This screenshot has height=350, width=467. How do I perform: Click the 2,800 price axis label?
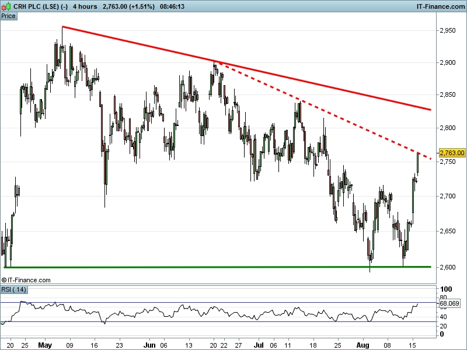pos(448,128)
